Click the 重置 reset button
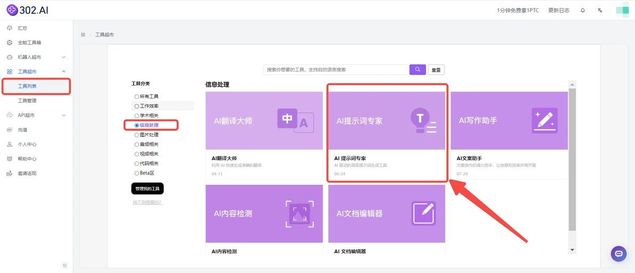Viewport: 635px width, 273px height. click(x=436, y=70)
